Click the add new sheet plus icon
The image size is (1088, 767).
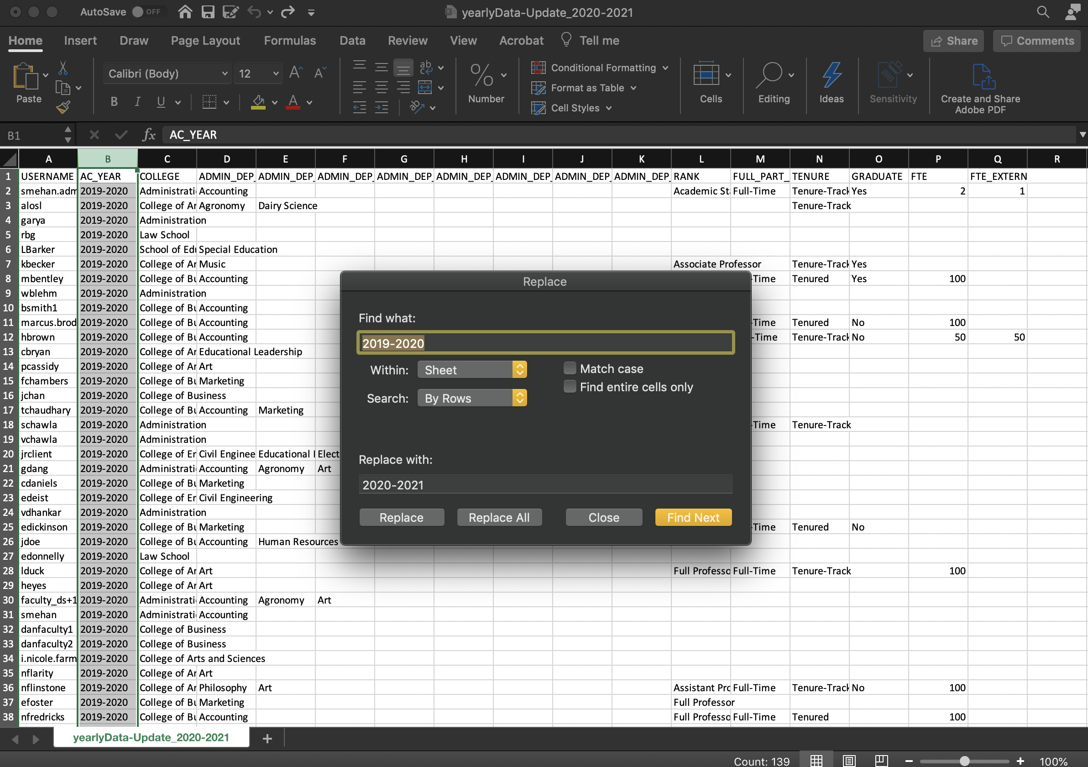point(267,739)
